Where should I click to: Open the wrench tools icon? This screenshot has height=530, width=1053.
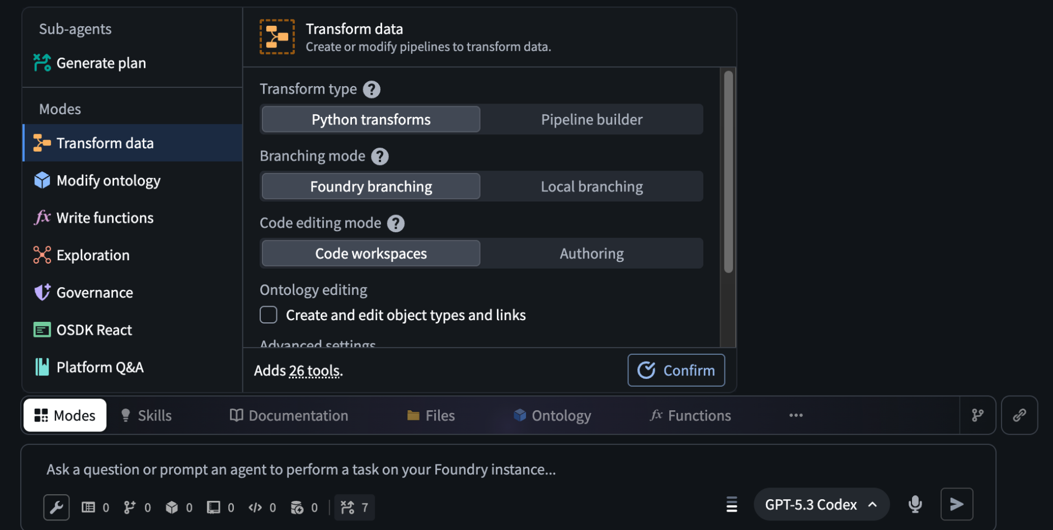point(57,507)
